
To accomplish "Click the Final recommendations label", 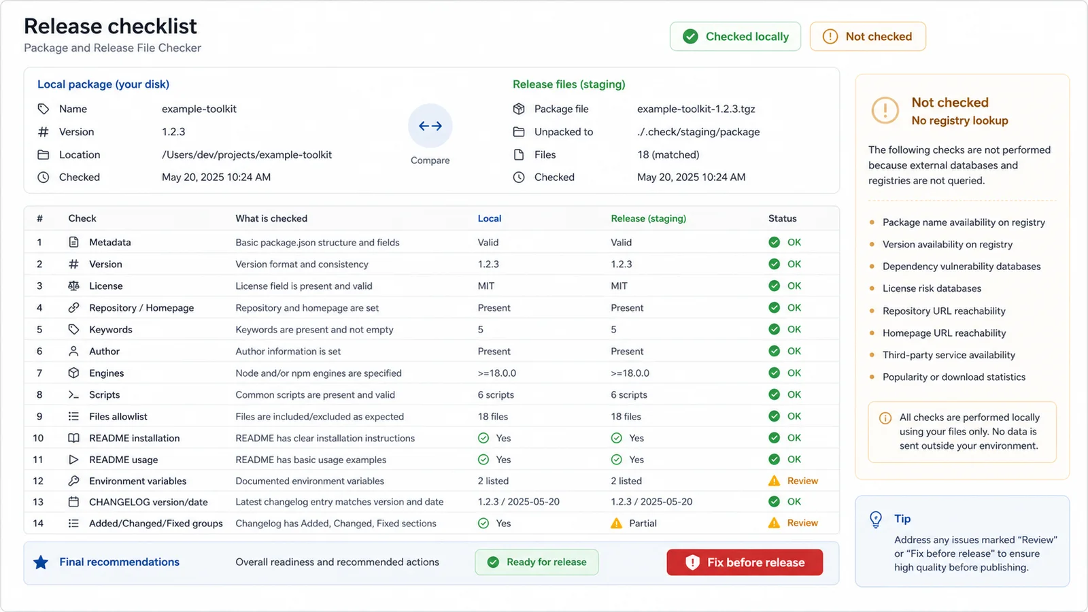I will pos(119,562).
